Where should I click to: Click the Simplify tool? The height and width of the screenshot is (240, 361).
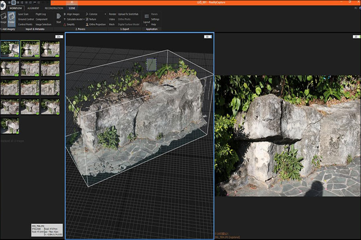click(71, 24)
